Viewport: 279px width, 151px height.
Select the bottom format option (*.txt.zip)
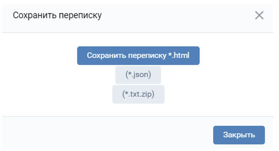click(x=138, y=94)
